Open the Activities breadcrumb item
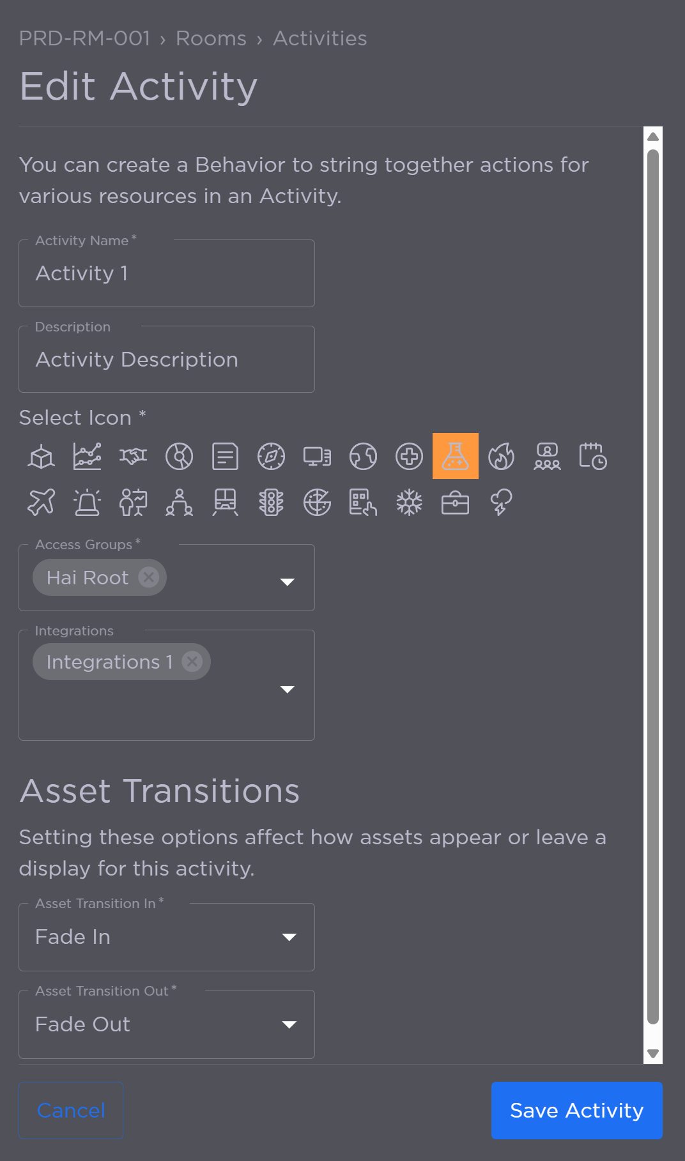Screen dimensions: 685x1161 (320, 38)
